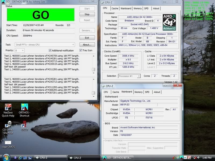Select the GO - ORTHOS BETA taskbar button
Image resolution: width=215 pixels, height=161 pixels.
coord(117,158)
